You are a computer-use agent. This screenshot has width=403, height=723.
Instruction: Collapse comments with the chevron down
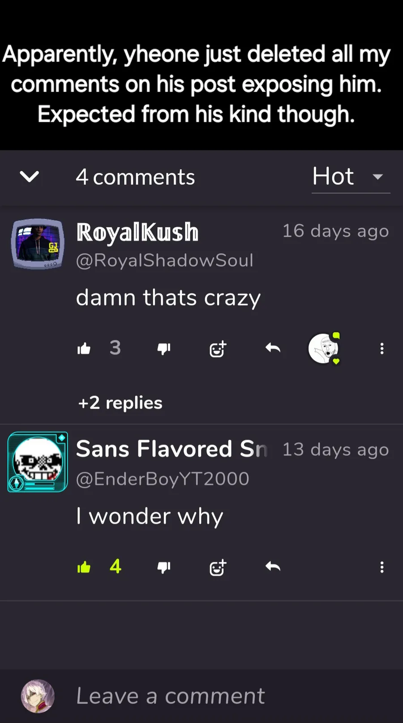30,177
